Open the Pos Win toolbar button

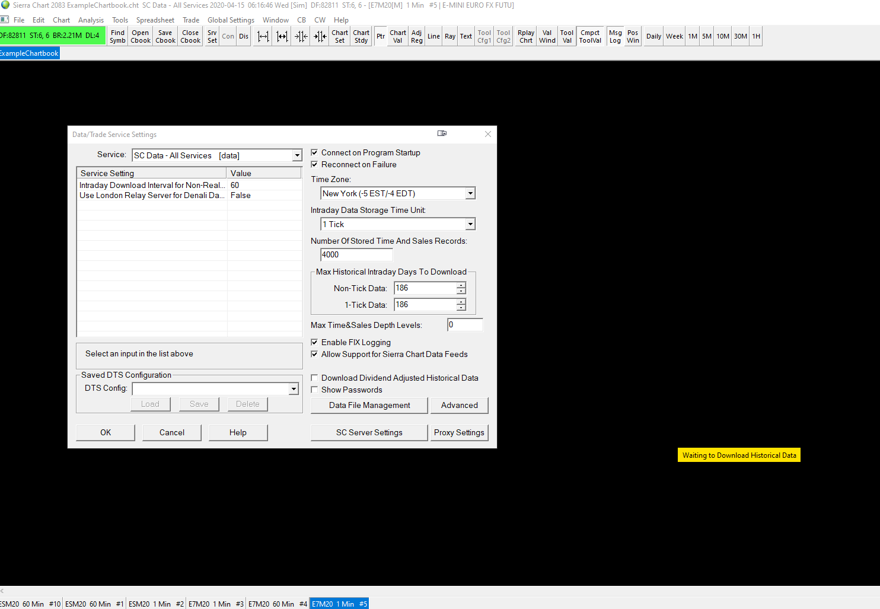coord(633,37)
